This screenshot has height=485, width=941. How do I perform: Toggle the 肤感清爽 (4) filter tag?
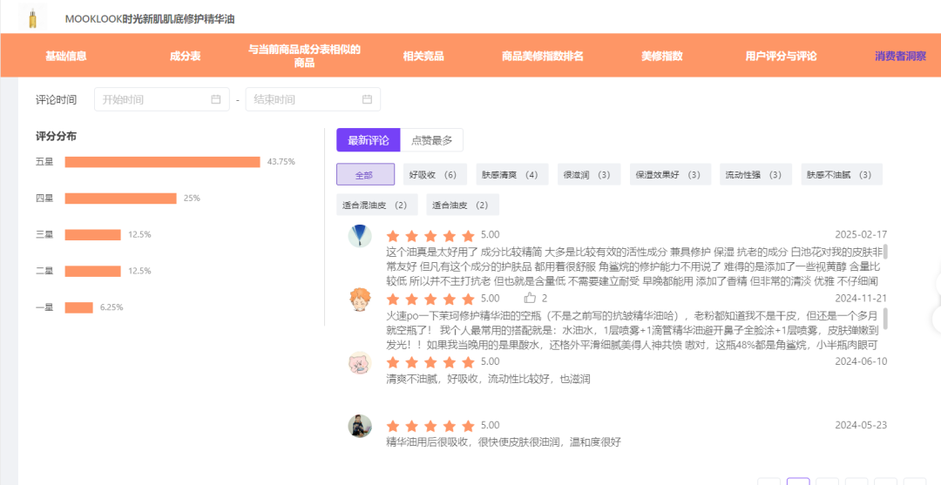510,174
